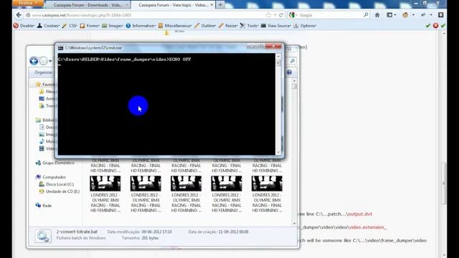The image size is (459, 258).
Task: Click the cmd.exe scrollbar up arrow
Action: pyautogui.click(x=278, y=56)
